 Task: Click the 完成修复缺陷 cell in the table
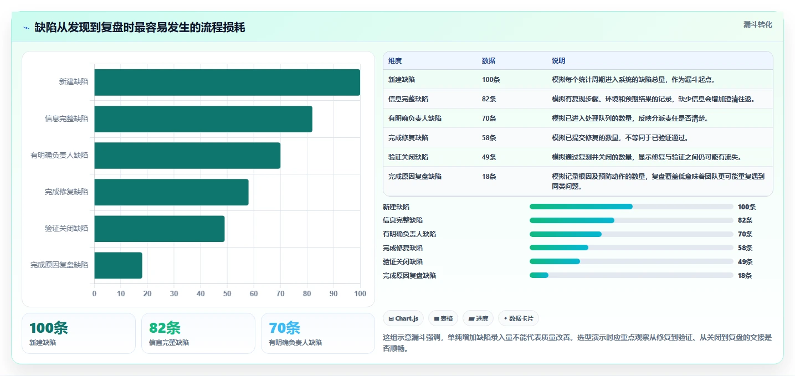click(408, 137)
